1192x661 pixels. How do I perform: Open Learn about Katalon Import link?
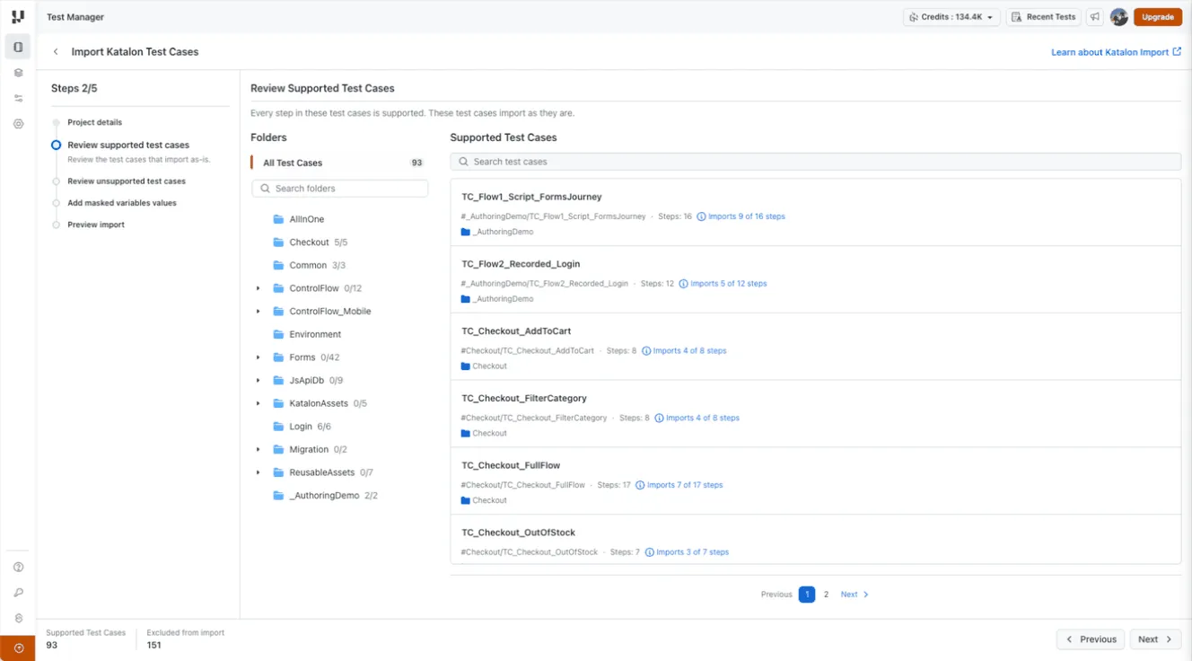[x=1116, y=52]
